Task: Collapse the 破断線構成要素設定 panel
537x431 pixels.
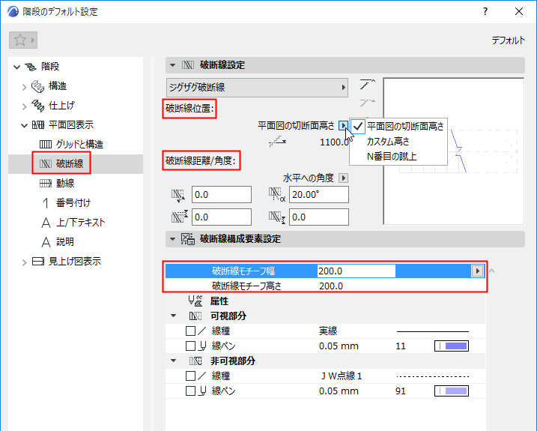Action: pos(172,239)
